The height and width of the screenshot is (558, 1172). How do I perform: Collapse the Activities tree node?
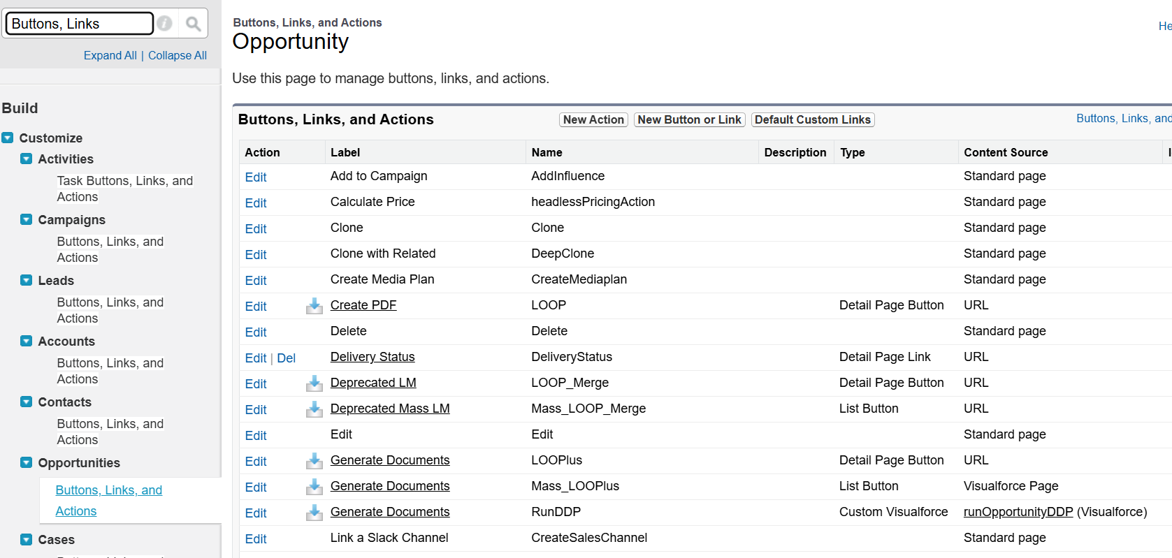[27, 159]
